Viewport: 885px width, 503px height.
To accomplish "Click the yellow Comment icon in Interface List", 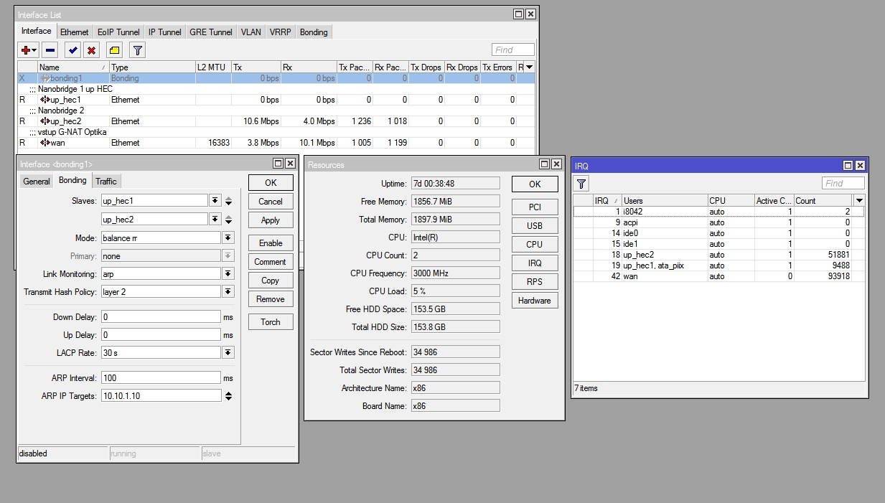I will [x=114, y=50].
